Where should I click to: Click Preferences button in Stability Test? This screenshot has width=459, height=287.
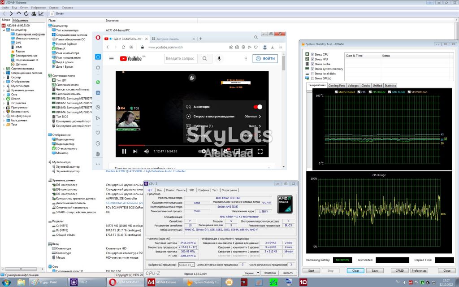click(419, 270)
